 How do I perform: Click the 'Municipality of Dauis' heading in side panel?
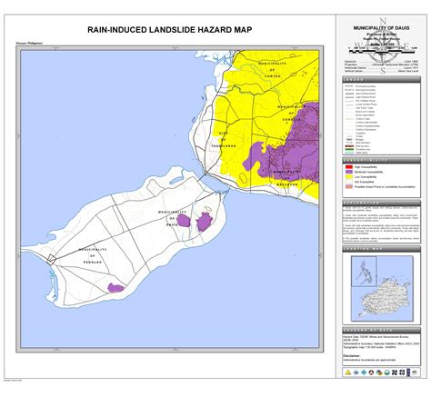pos(381,28)
